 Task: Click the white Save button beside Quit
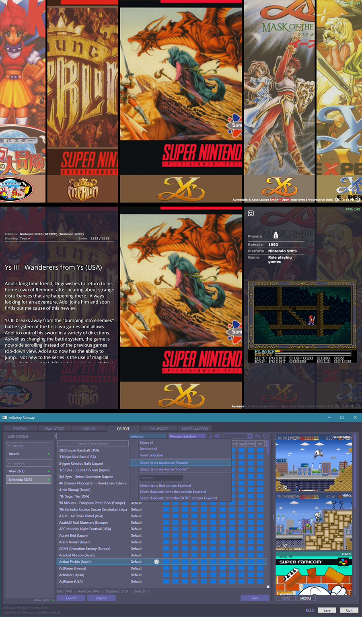point(327,610)
